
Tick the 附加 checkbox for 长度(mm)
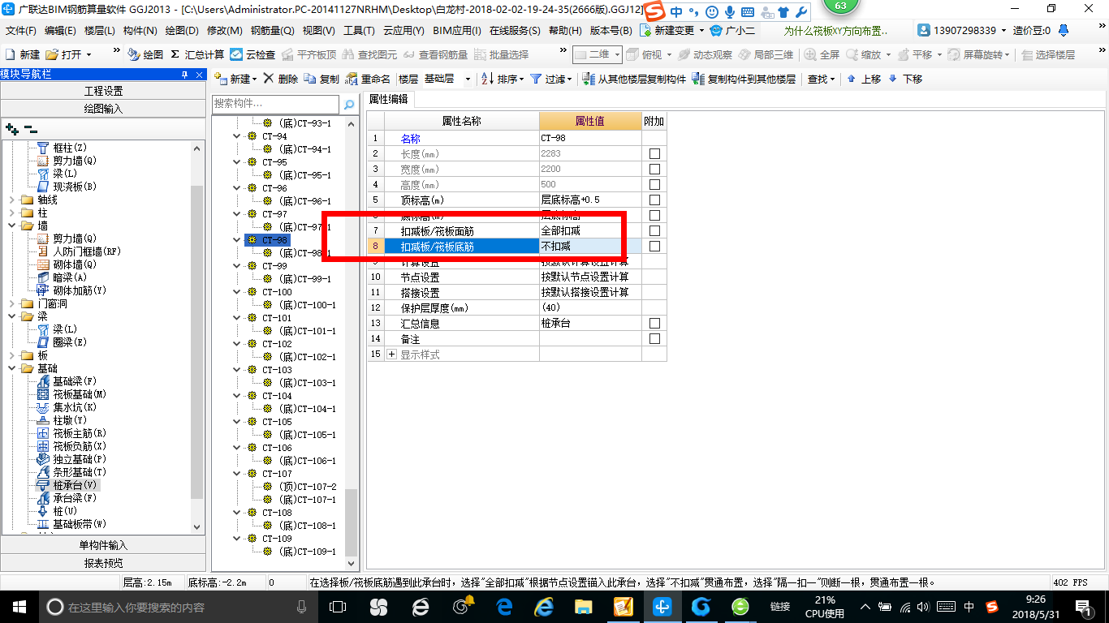[654, 153]
